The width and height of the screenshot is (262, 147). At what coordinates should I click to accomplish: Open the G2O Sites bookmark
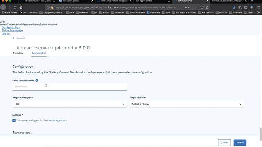click(x=154, y=13)
